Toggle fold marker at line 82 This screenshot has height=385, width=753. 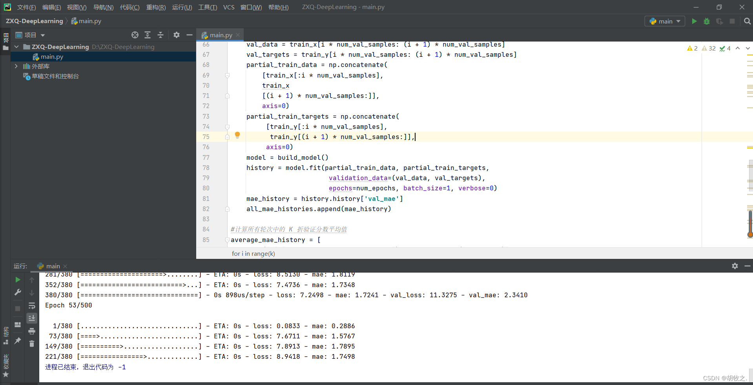(227, 209)
